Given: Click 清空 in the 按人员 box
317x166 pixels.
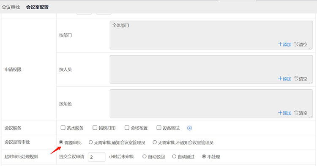Looking at the screenshot, I should tap(301, 78).
